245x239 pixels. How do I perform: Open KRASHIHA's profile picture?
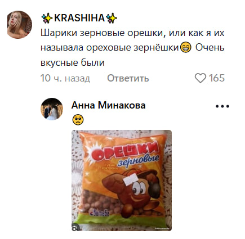[20, 25]
